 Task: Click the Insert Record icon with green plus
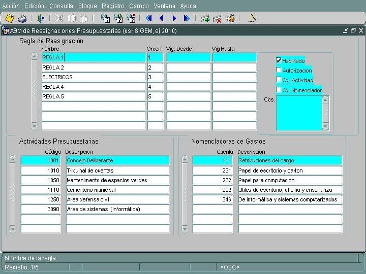pyautogui.click(x=205, y=18)
